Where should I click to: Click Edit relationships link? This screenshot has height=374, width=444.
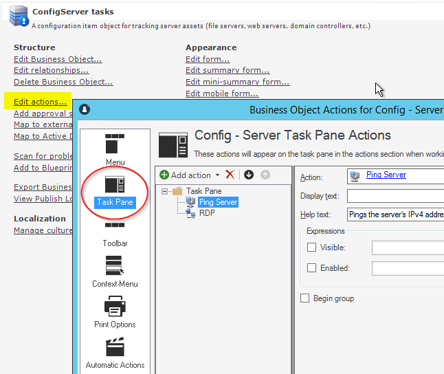tap(52, 70)
